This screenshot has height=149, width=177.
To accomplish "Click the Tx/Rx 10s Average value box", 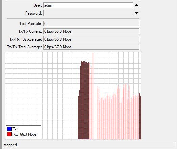I will tap(91, 39).
